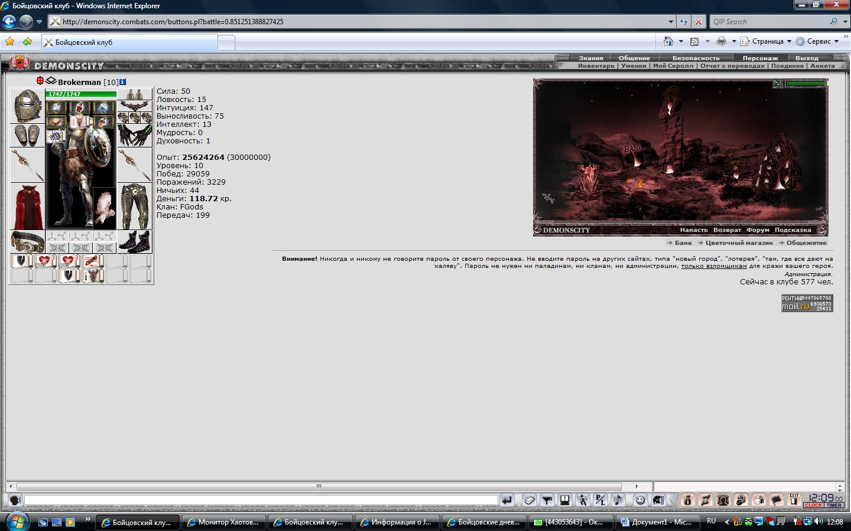The width and height of the screenshot is (851, 531).
Task: Click the horizontal scrollbar thumb
Action: (x=319, y=486)
